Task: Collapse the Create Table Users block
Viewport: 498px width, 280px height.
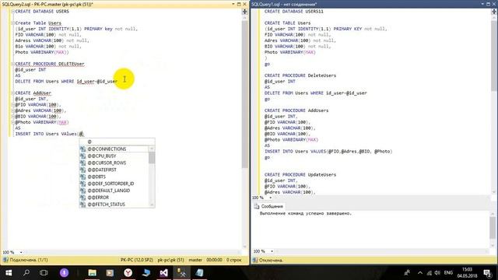Action: (x=13, y=23)
